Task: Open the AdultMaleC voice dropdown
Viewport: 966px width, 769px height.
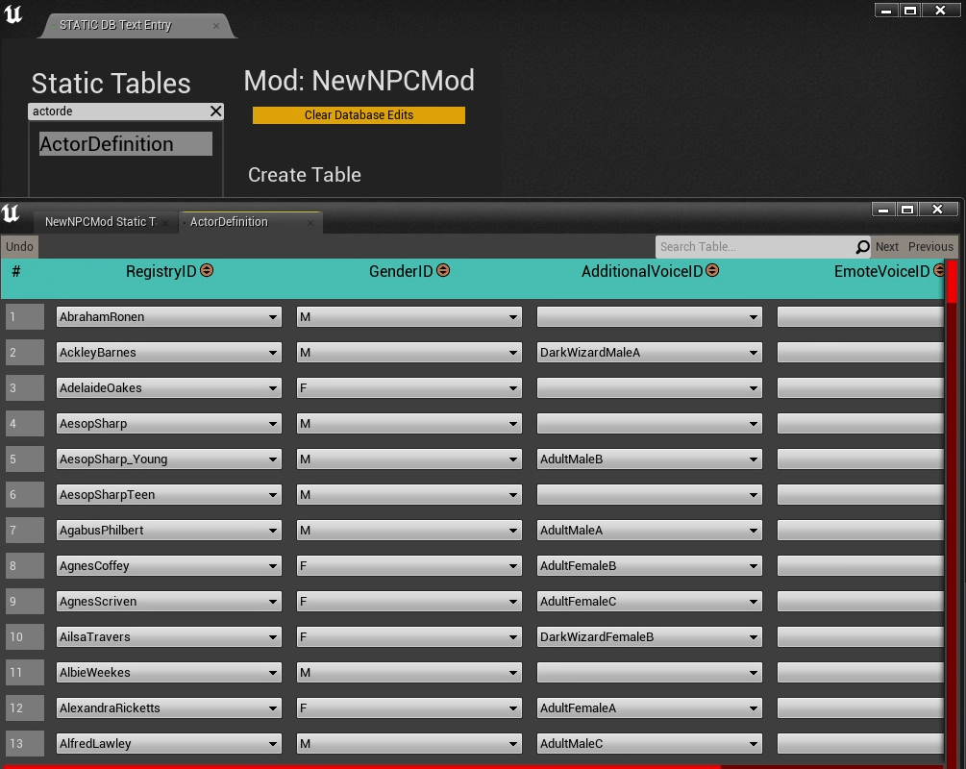Action: pyautogui.click(x=650, y=744)
